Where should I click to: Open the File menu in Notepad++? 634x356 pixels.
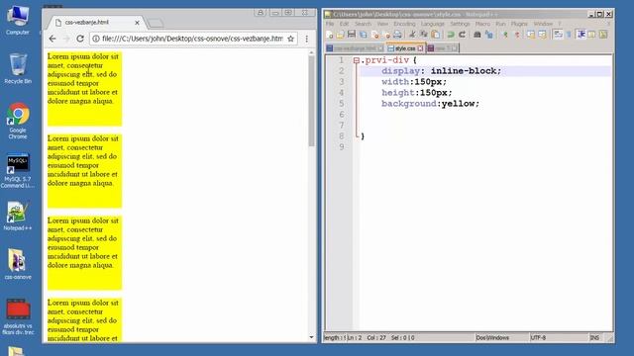tap(330, 24)
